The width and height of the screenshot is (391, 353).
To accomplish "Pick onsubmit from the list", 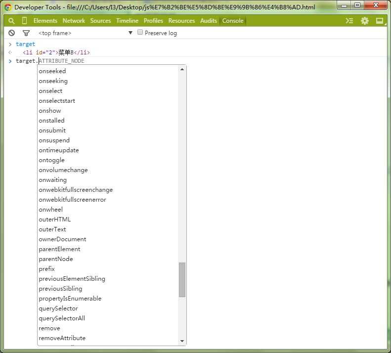I will tap(52, 131).
